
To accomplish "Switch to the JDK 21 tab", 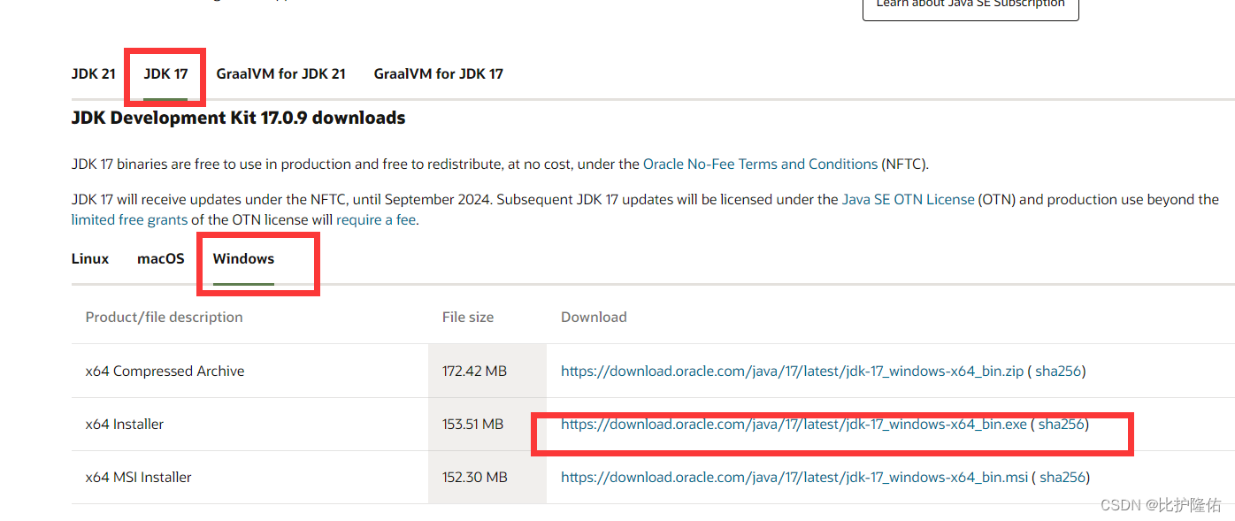I will point(93,73).
